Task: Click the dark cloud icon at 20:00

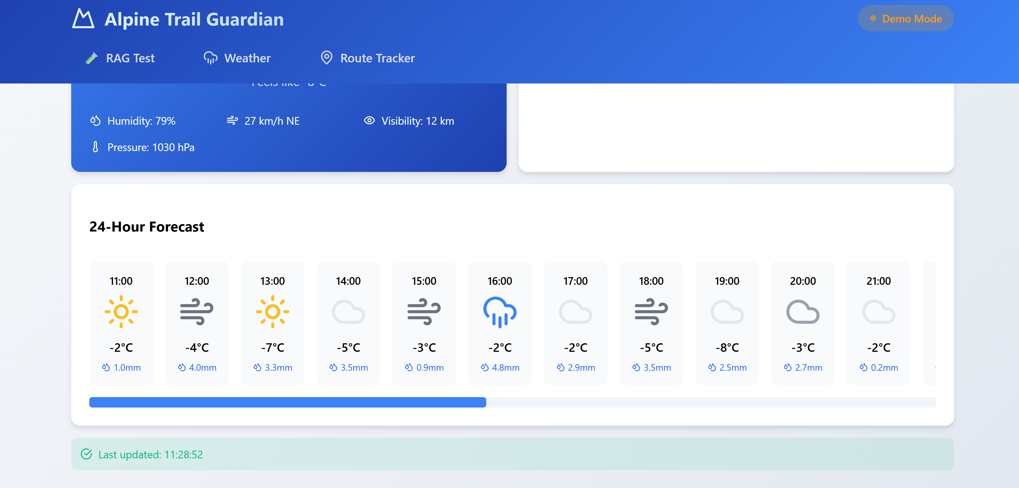Action: [x=803, y=312]
